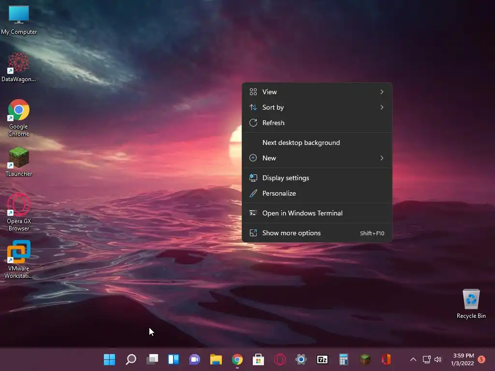Open Display settings from context menu
The width and height of the screenshot is (495, 371).
(317, 178)
